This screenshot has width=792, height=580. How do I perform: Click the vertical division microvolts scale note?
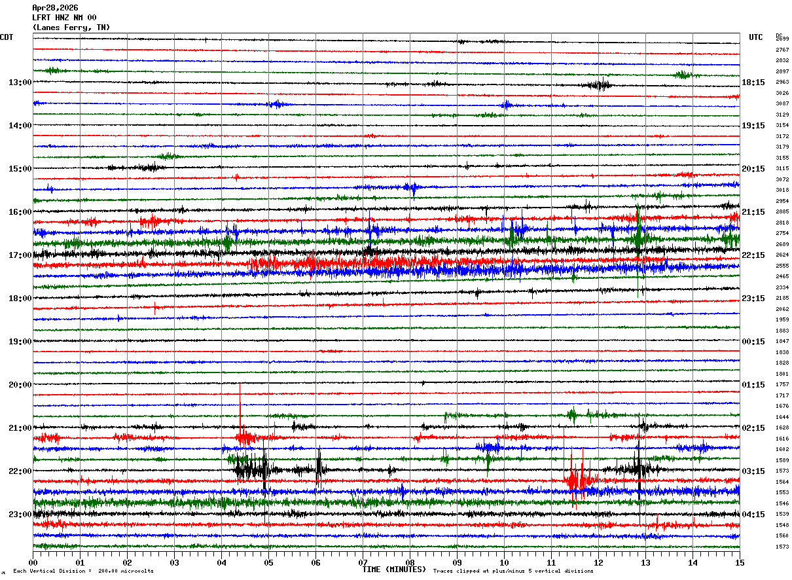click(x=84, y=571)
